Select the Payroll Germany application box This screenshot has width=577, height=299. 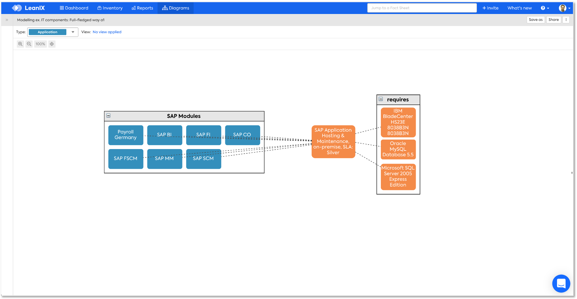click(x=126, y=135)
